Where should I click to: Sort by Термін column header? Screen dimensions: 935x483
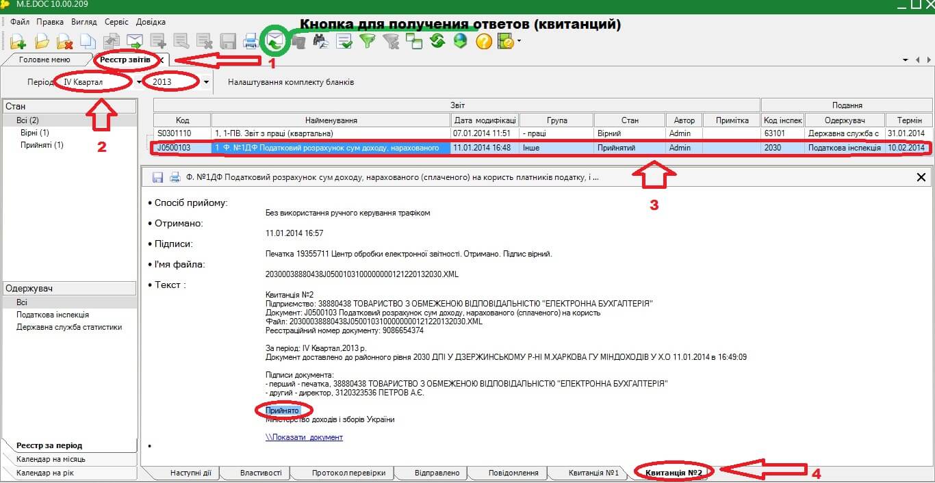point(909,120)
